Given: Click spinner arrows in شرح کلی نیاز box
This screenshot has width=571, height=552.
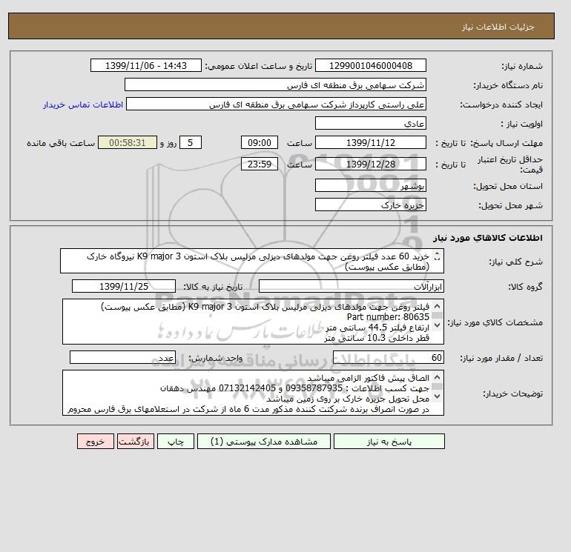Looking at the screenshot, I should [x=438, y=256].
